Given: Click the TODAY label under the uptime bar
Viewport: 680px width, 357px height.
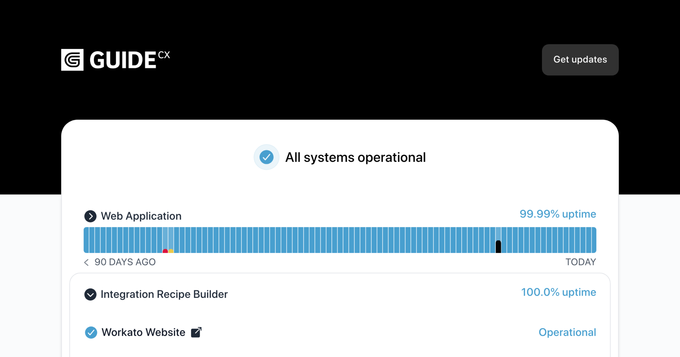Looking at the screenshot, I should [581, 262].
